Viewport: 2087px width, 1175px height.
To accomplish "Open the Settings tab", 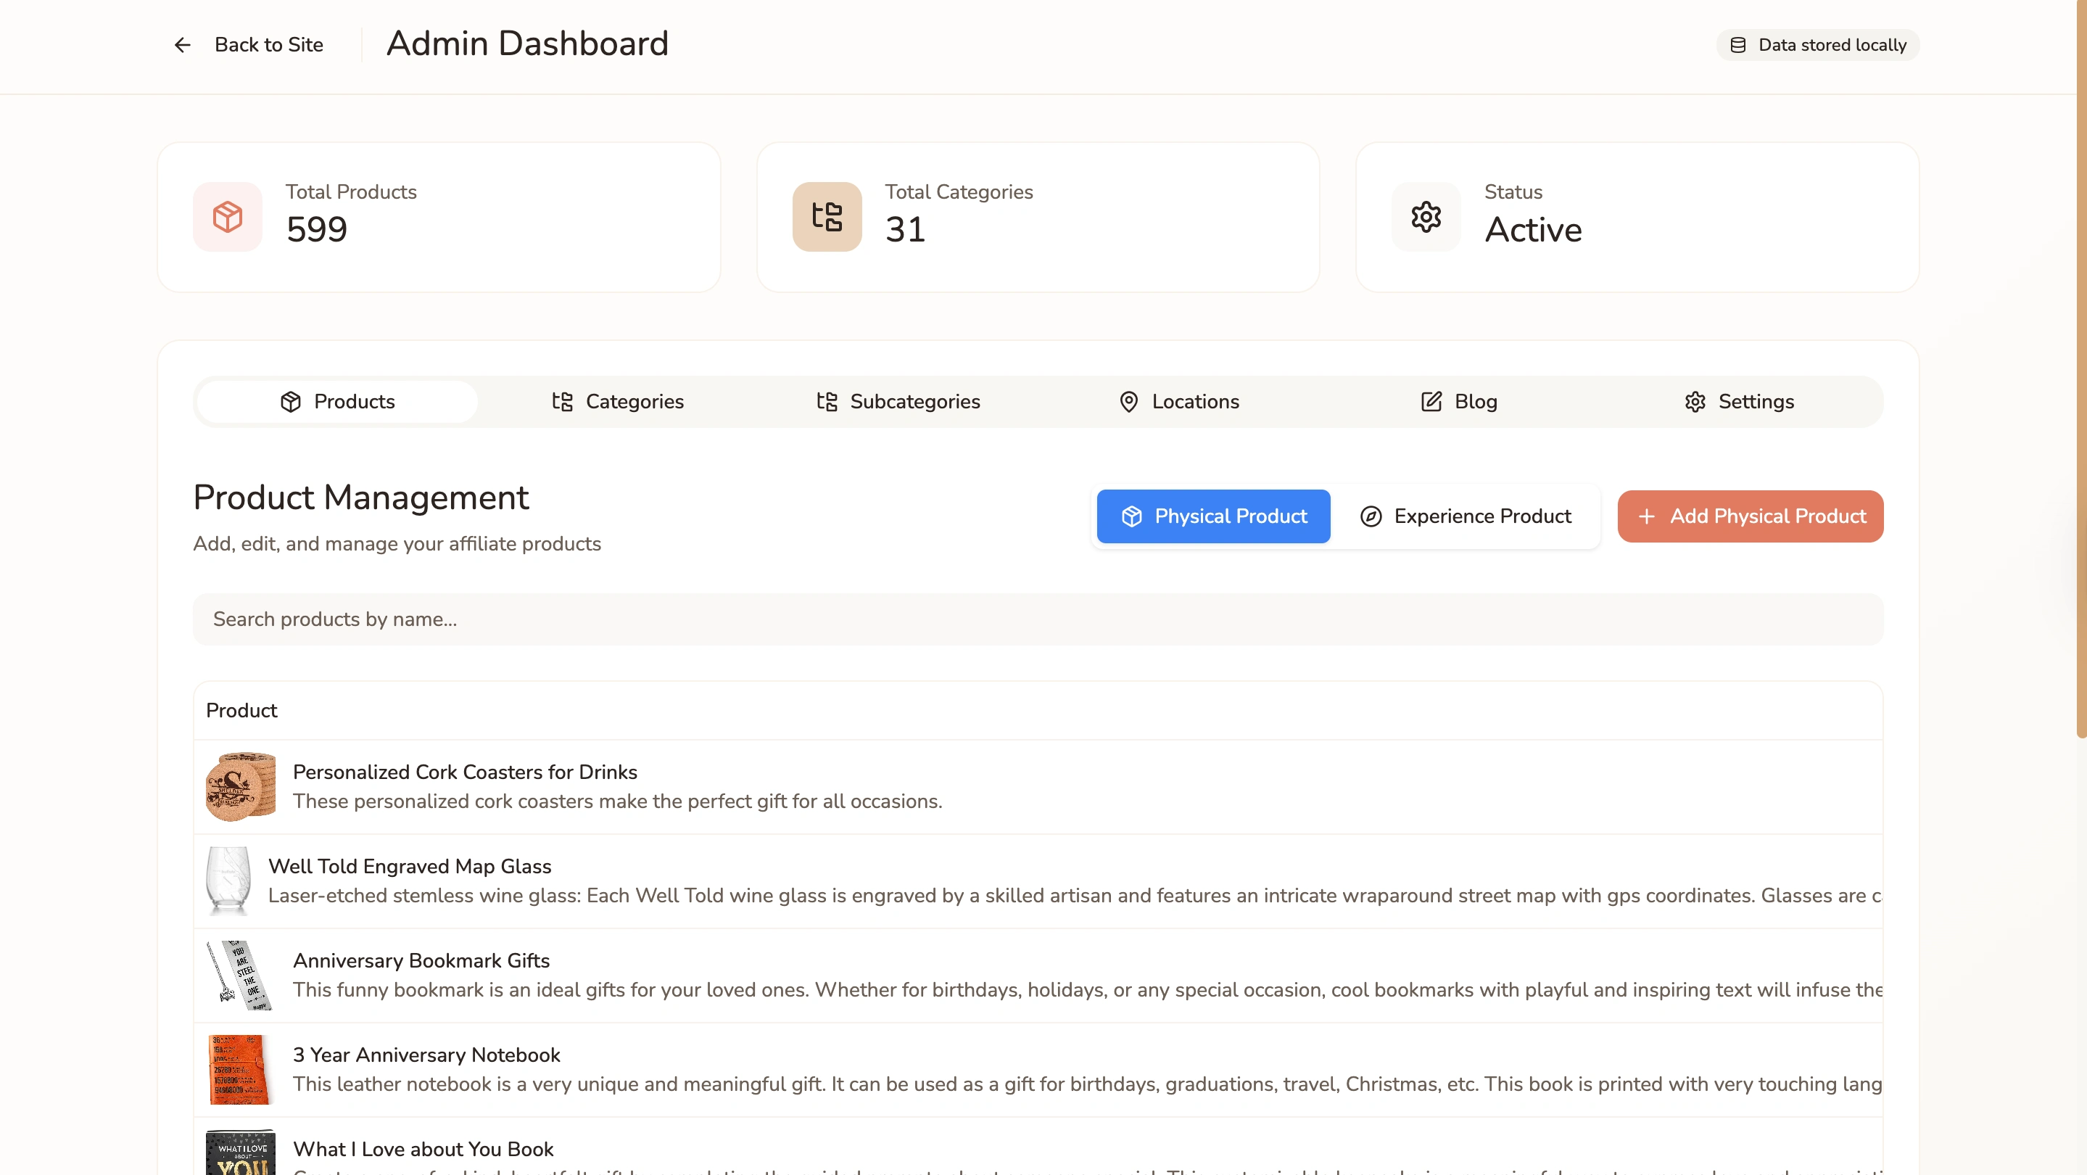I will (x=1739, y=402).
